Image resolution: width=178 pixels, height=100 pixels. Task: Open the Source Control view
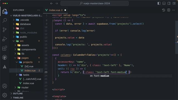click(4, 30)
